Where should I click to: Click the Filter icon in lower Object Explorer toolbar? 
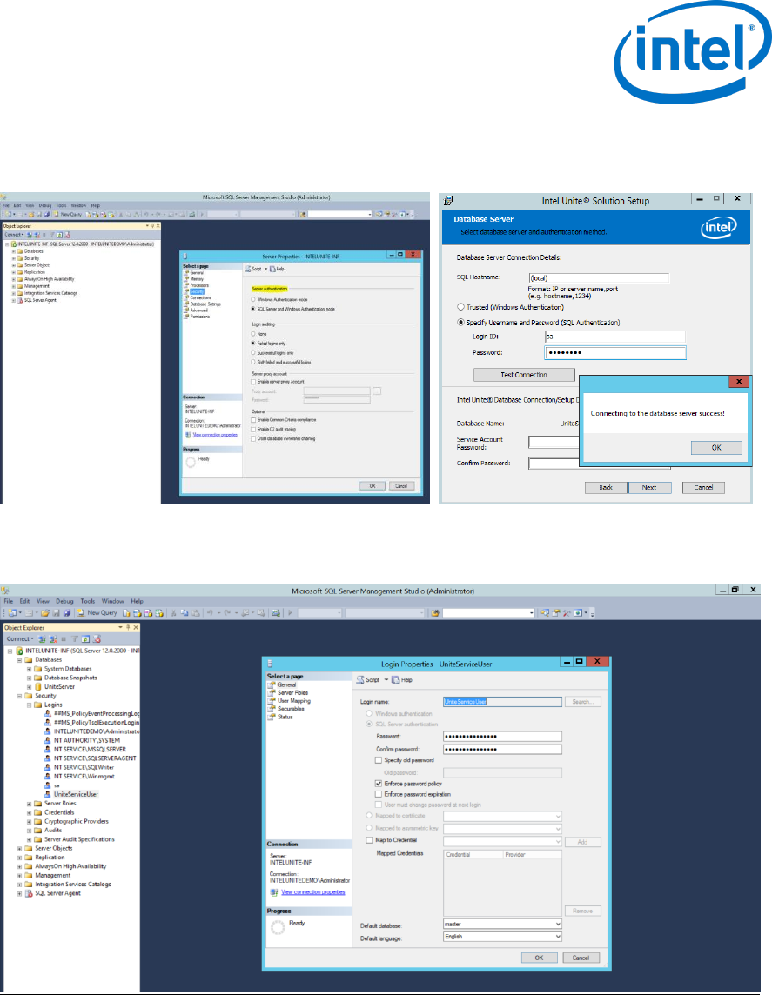click(x=74, y=639)
